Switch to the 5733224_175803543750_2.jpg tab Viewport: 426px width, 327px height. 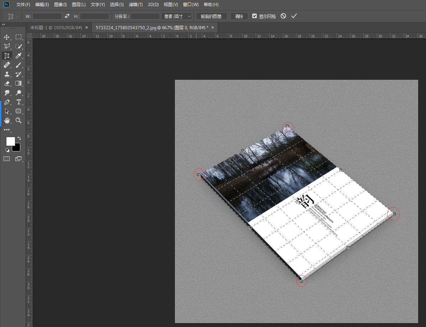[x=152, y=28]
